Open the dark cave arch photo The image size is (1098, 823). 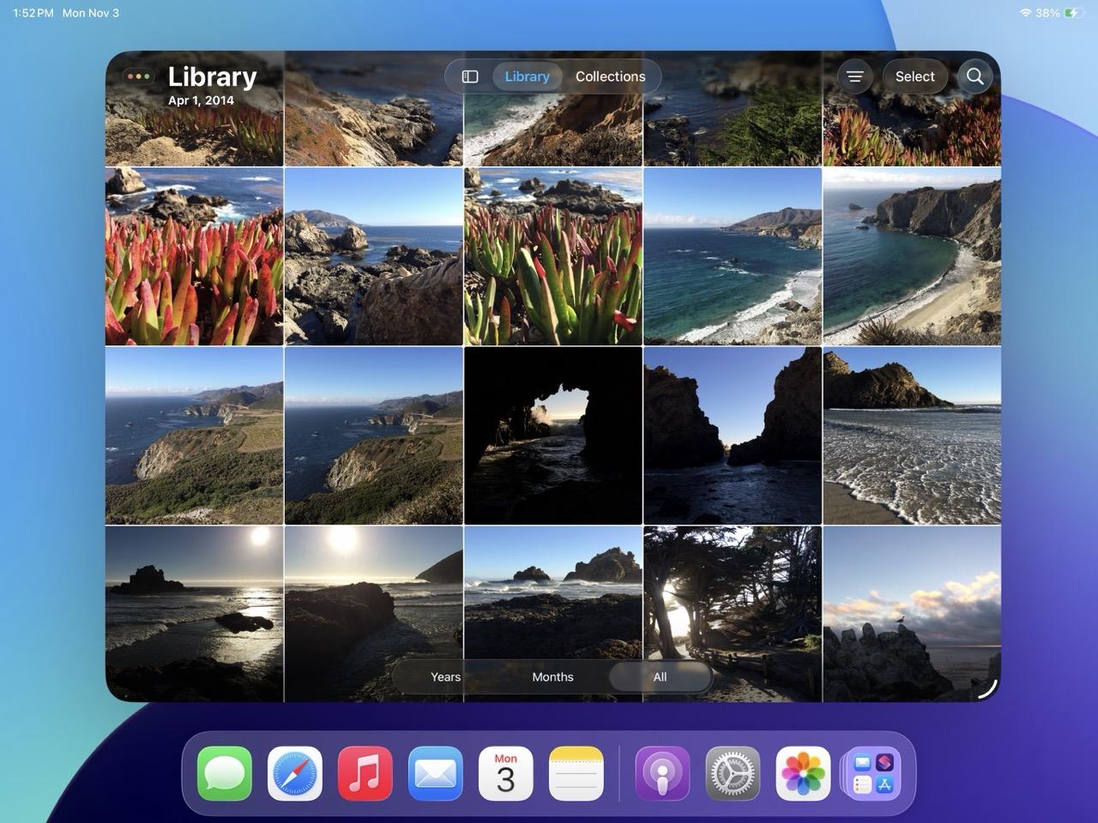[x=553, y=436]
